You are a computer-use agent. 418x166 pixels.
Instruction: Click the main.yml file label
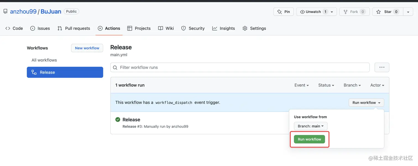(119, 55)
